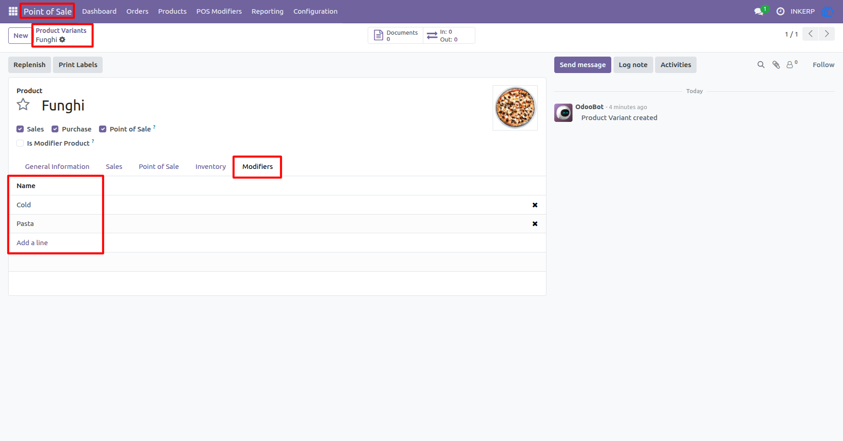Screen dimensions: 843x441
Task: Click Add a line link
Action: click(32, 243)
